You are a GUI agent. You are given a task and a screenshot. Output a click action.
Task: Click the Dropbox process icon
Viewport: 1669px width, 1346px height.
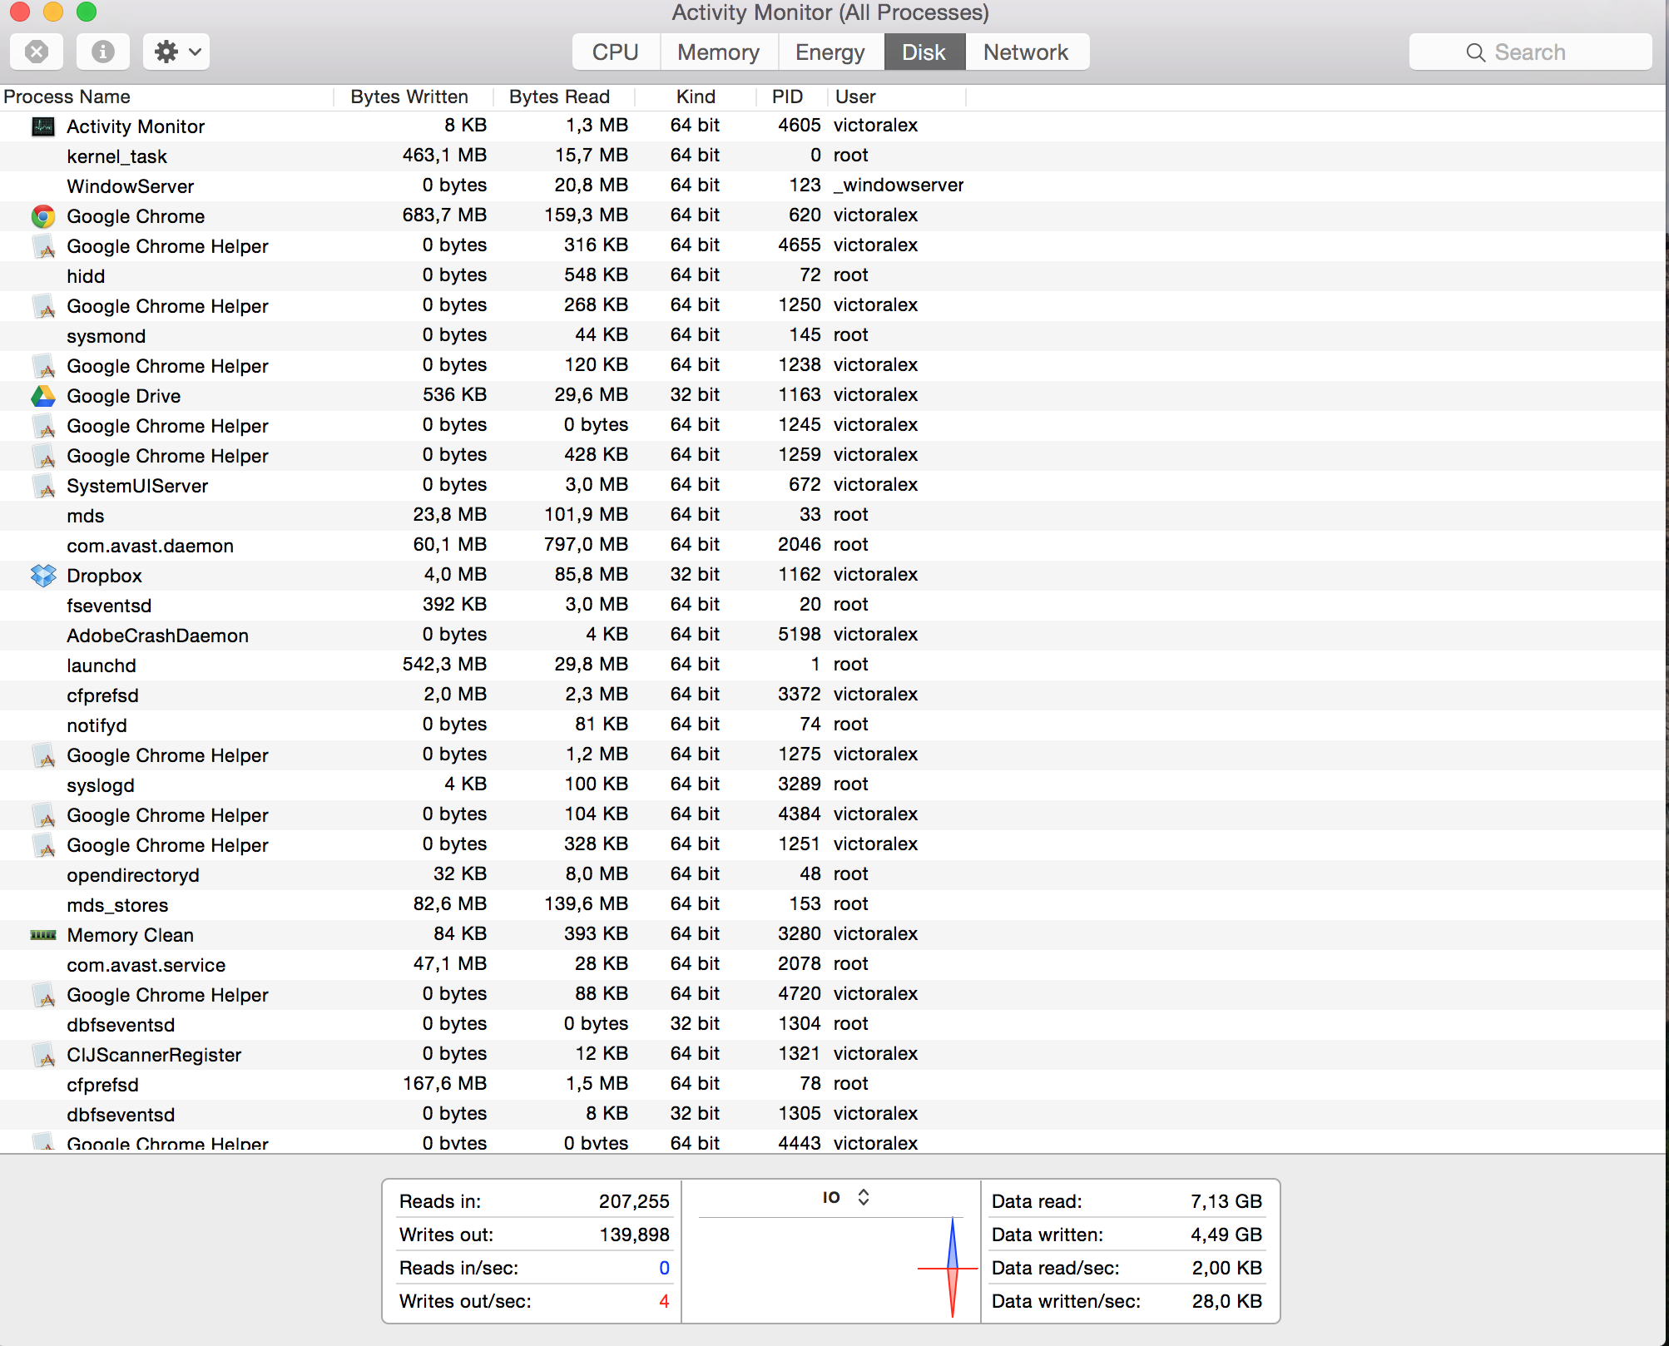point(43,576)
